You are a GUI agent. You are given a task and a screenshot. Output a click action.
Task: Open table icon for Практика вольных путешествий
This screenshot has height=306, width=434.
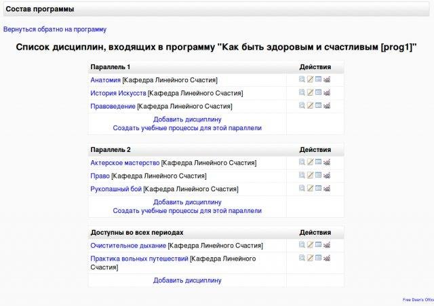(318, 258)
